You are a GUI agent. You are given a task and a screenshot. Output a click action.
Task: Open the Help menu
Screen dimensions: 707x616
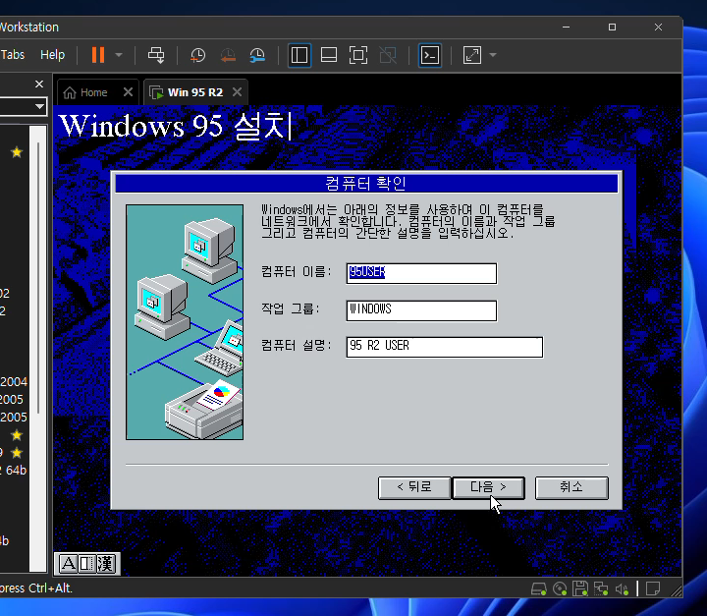[x=53, y=55]
